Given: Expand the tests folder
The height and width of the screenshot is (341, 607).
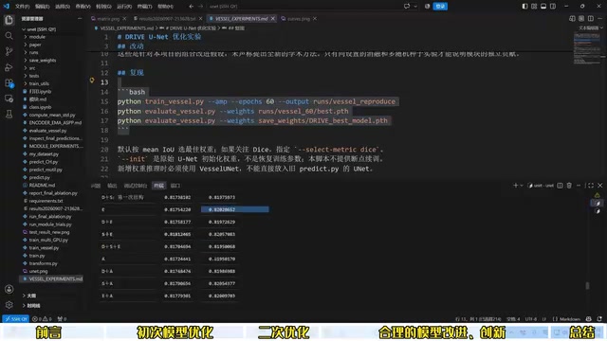Looking at the screenshot, I should [34, 76].
